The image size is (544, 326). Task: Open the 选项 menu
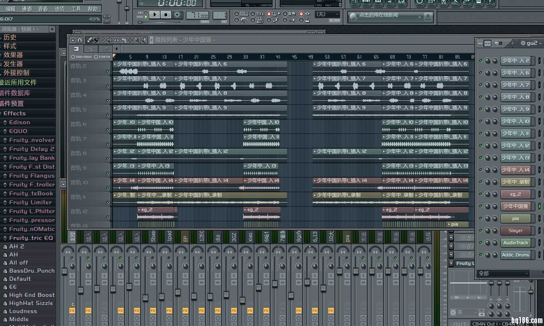(x=59, y=9)
